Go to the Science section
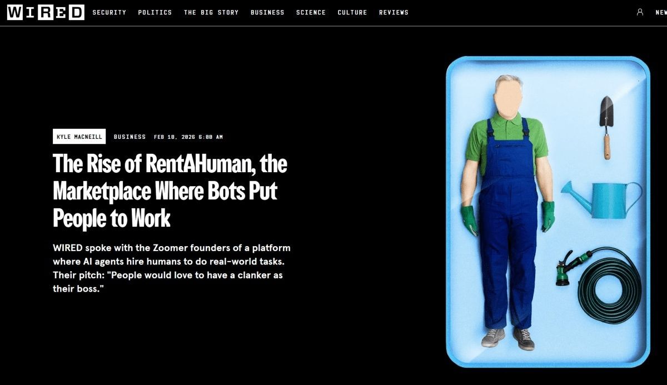 (x=311, y=12)
